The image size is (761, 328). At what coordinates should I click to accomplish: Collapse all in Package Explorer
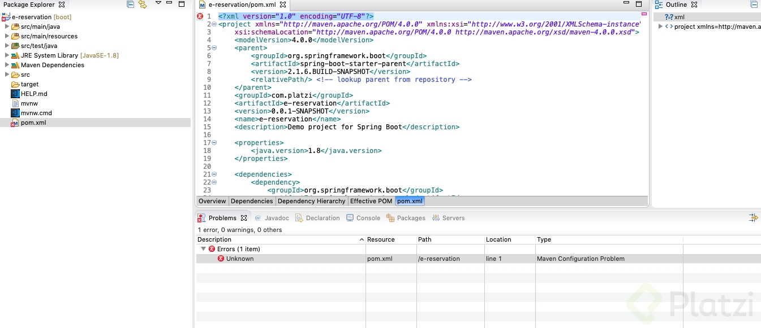point(131,5)
